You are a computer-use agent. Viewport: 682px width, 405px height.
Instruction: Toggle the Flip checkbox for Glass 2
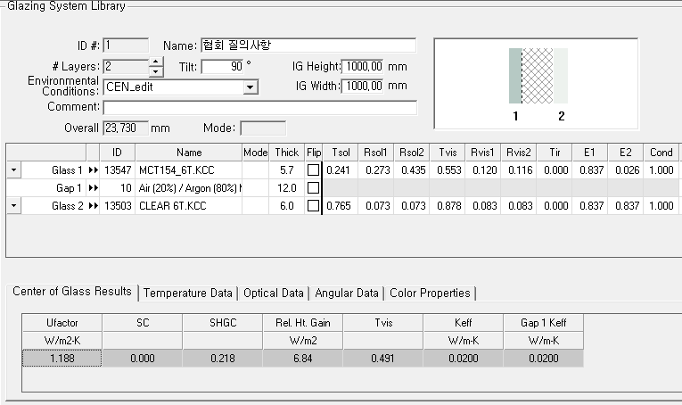(313, 206)
